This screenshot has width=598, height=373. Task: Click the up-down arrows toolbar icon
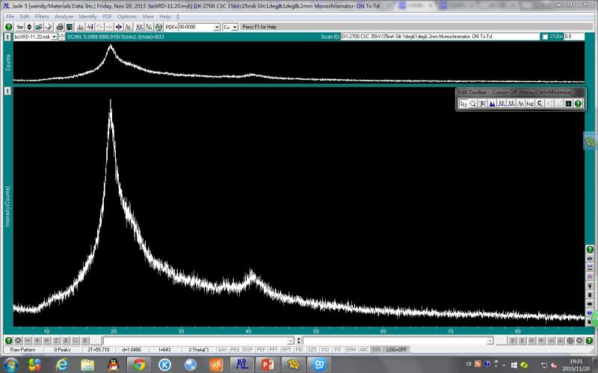(29, 27)
